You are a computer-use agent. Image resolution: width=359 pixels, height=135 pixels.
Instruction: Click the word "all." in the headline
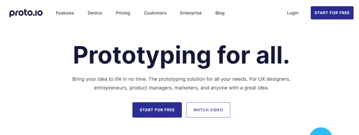[x=272, y=55]
